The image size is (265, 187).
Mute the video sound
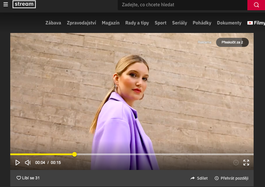(x=28, y=163)
